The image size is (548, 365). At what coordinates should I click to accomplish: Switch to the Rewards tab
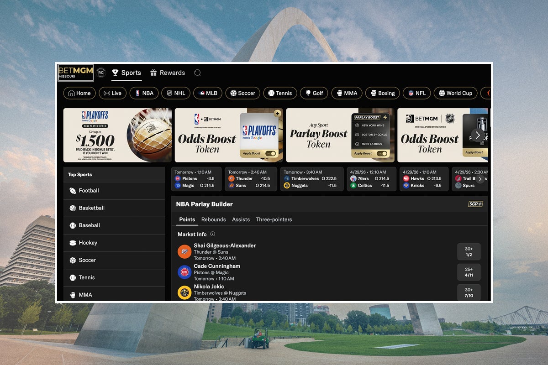click(x=168, y=73)
